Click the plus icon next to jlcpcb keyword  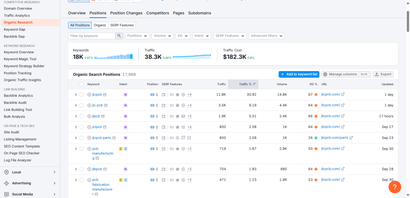[x=89, y=95]
